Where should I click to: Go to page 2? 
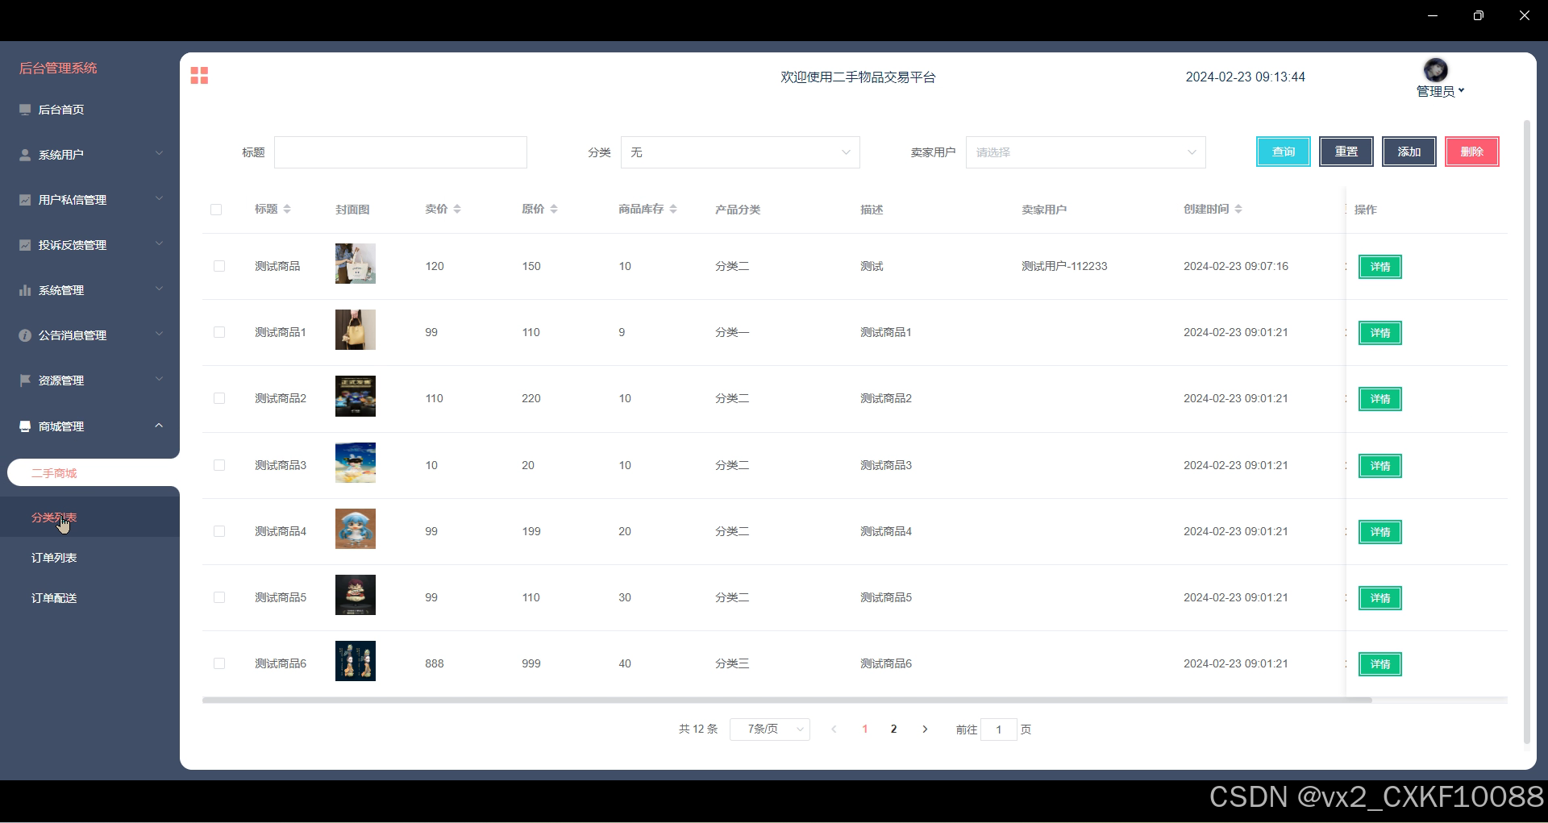coord(893,729)
